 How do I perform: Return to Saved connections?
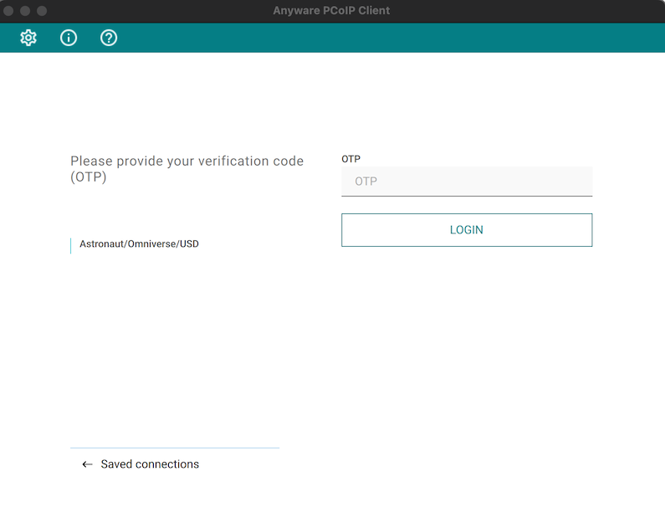click(150, 464)
